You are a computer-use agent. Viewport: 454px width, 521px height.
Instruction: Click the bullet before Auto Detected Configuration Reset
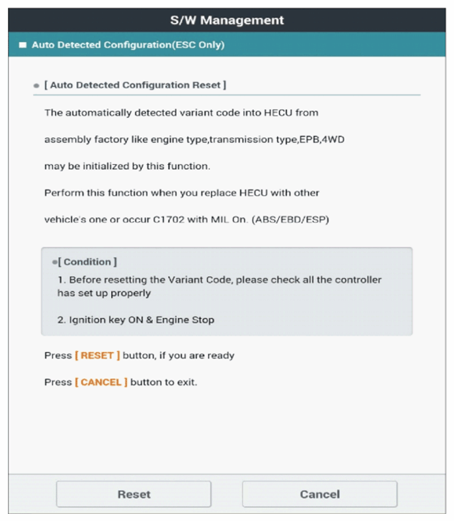point(36,86)
